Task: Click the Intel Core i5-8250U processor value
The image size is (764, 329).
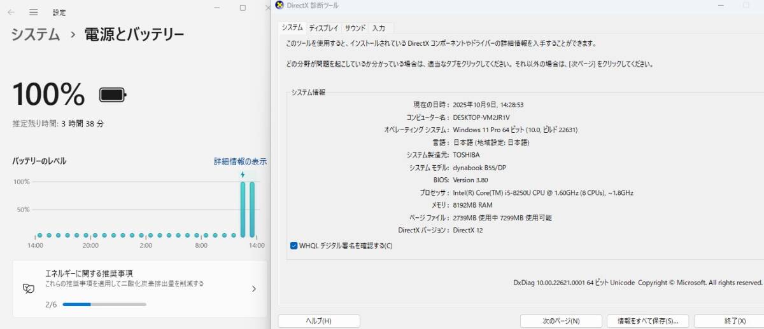Action: pyautogui.click(x=543, y=192)
